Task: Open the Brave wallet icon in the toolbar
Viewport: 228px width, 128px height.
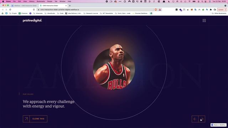Action: tap(215, 10)
